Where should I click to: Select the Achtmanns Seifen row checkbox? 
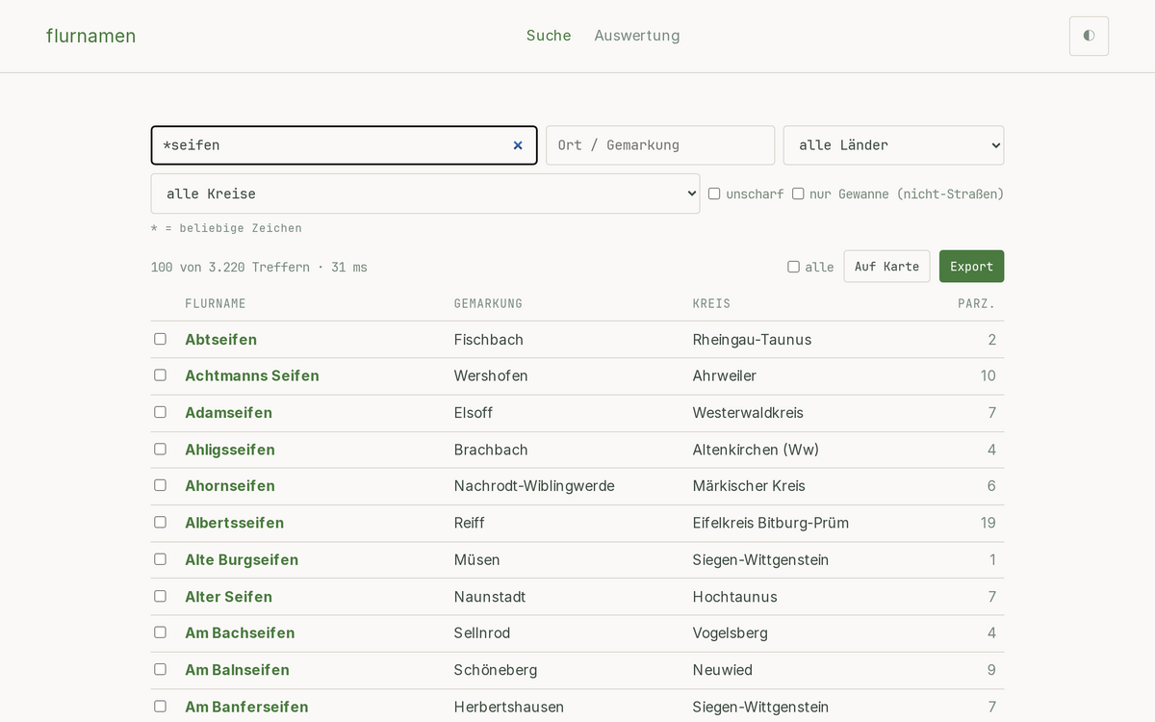point(160,375)
